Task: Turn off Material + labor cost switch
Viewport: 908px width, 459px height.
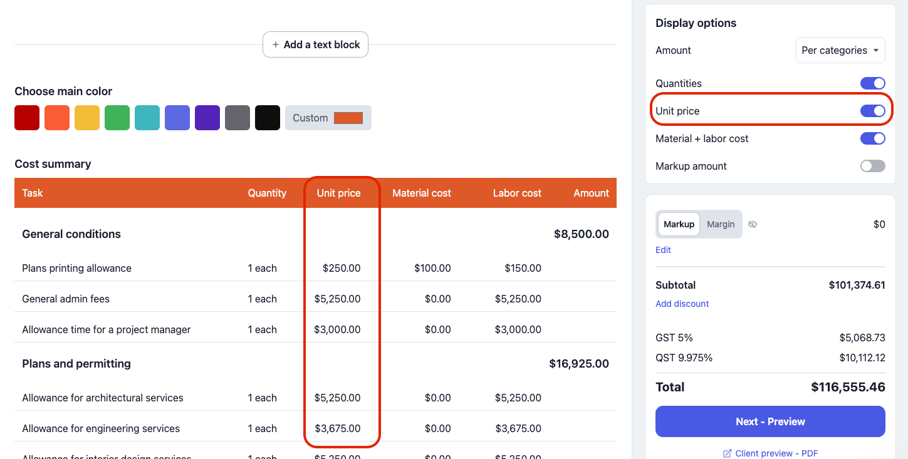Action: 872,138
